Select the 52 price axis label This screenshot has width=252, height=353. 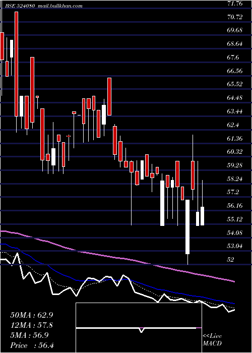pyautogui.click(x=231, y=260)
